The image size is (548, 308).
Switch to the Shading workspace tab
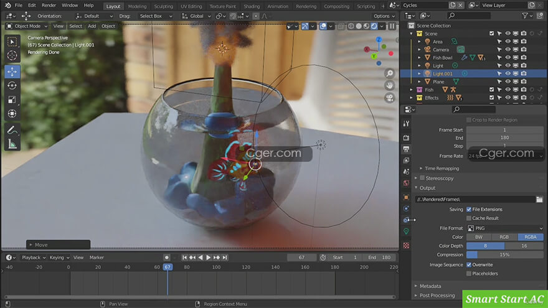pos(252,6)
